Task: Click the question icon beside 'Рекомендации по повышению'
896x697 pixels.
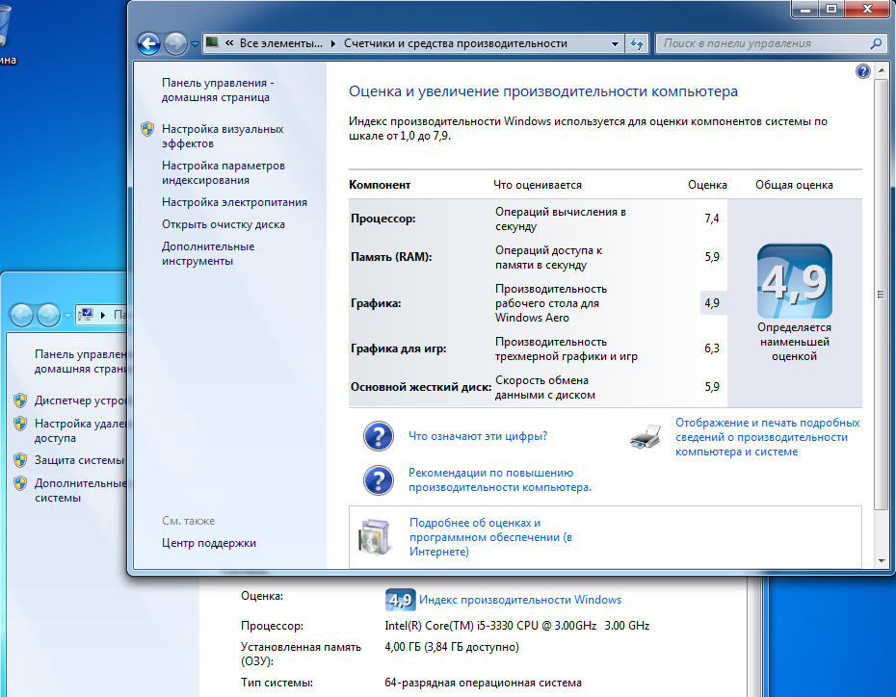Action: click(379, 480)
